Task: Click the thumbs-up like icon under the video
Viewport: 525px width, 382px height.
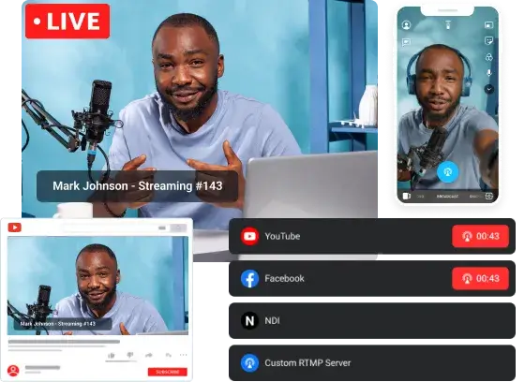Action: tap(112, 355)
